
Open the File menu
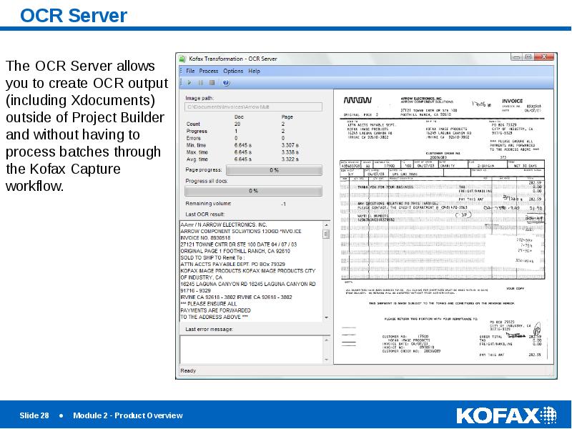(189, 71)
